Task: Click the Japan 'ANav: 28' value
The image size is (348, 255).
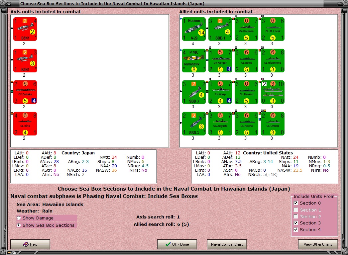Action: [x=49, y=162]
